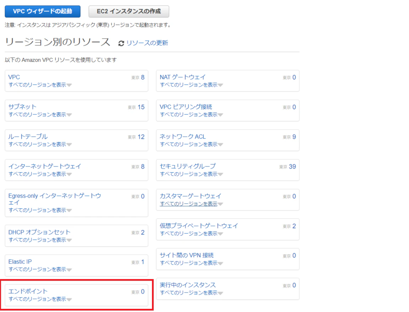Image resolution: width=409 pixels, height=312 pixels.
Task: Open the NAT ゲートウェイ link
Action: tap(182, 77)
